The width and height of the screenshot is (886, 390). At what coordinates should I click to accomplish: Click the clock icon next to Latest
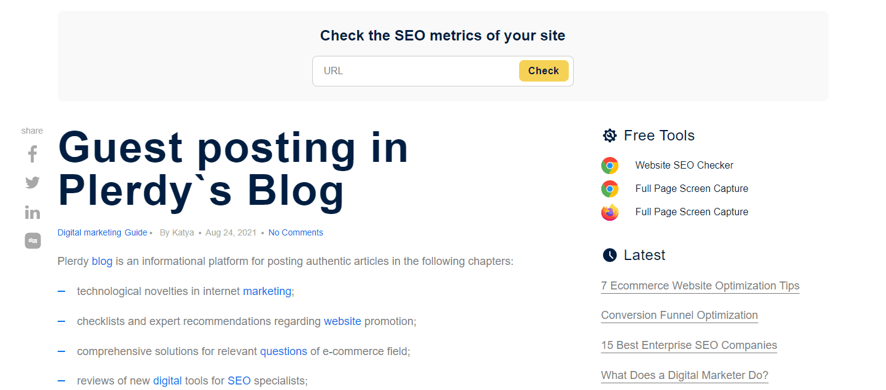tap(609, 255)
